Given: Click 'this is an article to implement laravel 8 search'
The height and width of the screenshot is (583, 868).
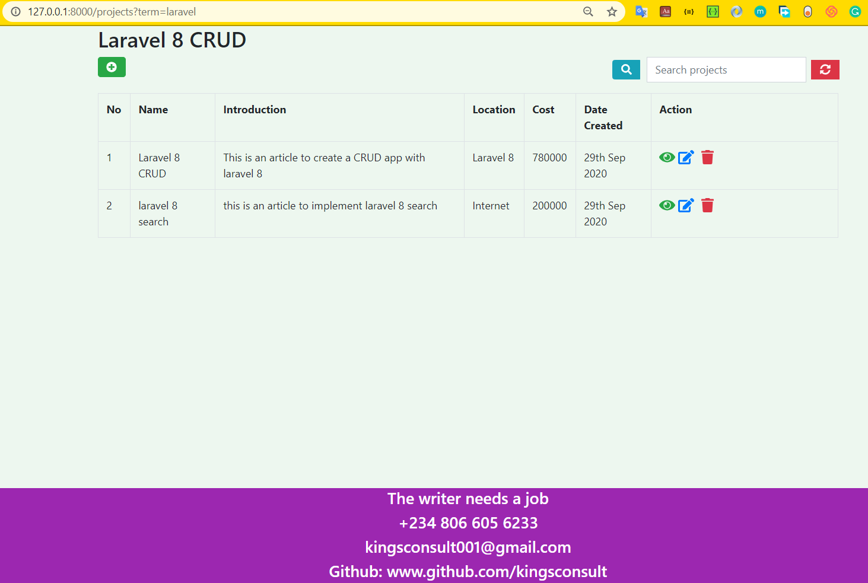Looking at the screenshot, I should point(330,206).
